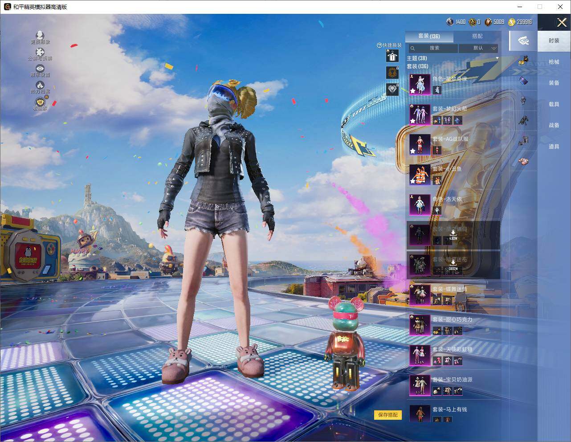Select the 套装-马上有钱 thumbnail
This screenshot has width=571, height=442.
420,413
